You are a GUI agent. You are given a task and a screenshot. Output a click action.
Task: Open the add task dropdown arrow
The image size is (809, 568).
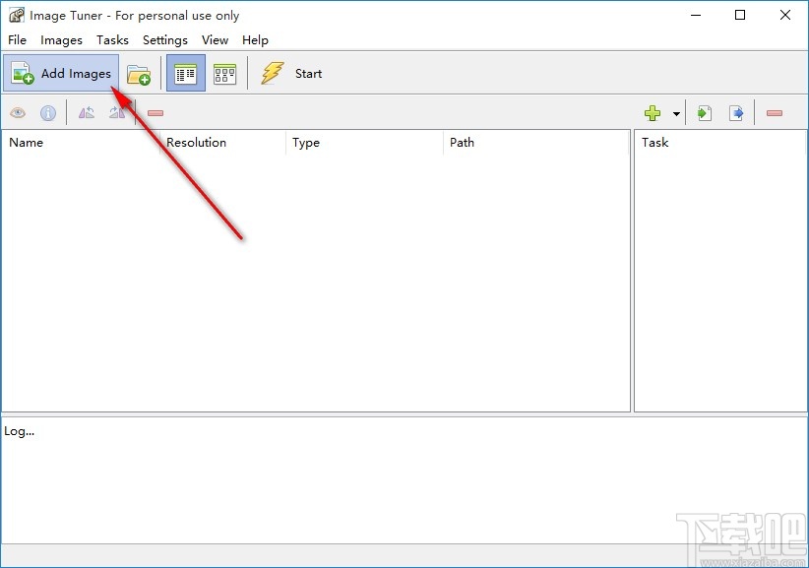point(676,113)
